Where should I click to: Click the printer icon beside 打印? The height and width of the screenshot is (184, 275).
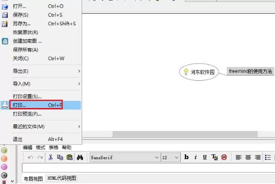[x=5, y=105]
